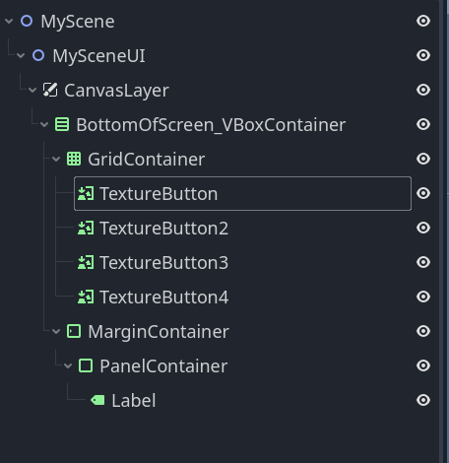
Task: Hide the TextureButton3 node
Action: (x=423, y=262)
